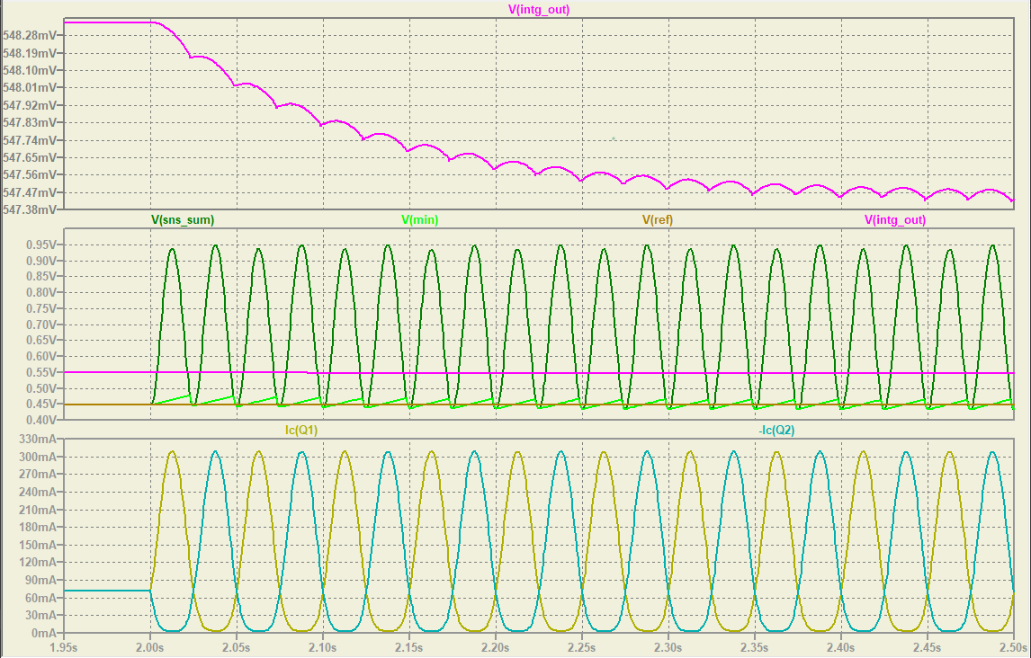Click the 30mA current axis label

42,616
